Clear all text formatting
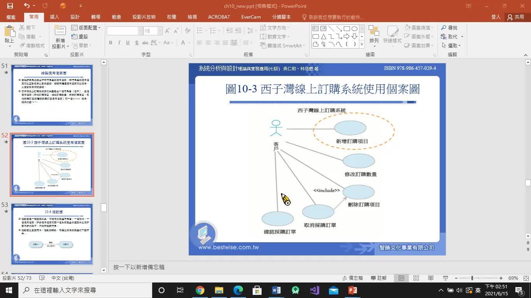This screenshot has width=531, height=298. pyautogui.click(x=188, y=31)
